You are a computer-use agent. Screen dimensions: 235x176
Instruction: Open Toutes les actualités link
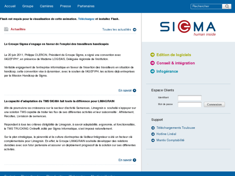(x=117, y=29)
